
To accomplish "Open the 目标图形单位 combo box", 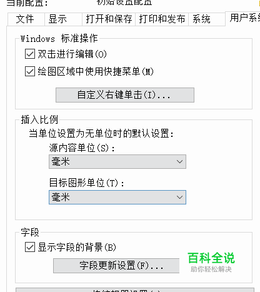I will pyautogui.click(x=117, y=197).
